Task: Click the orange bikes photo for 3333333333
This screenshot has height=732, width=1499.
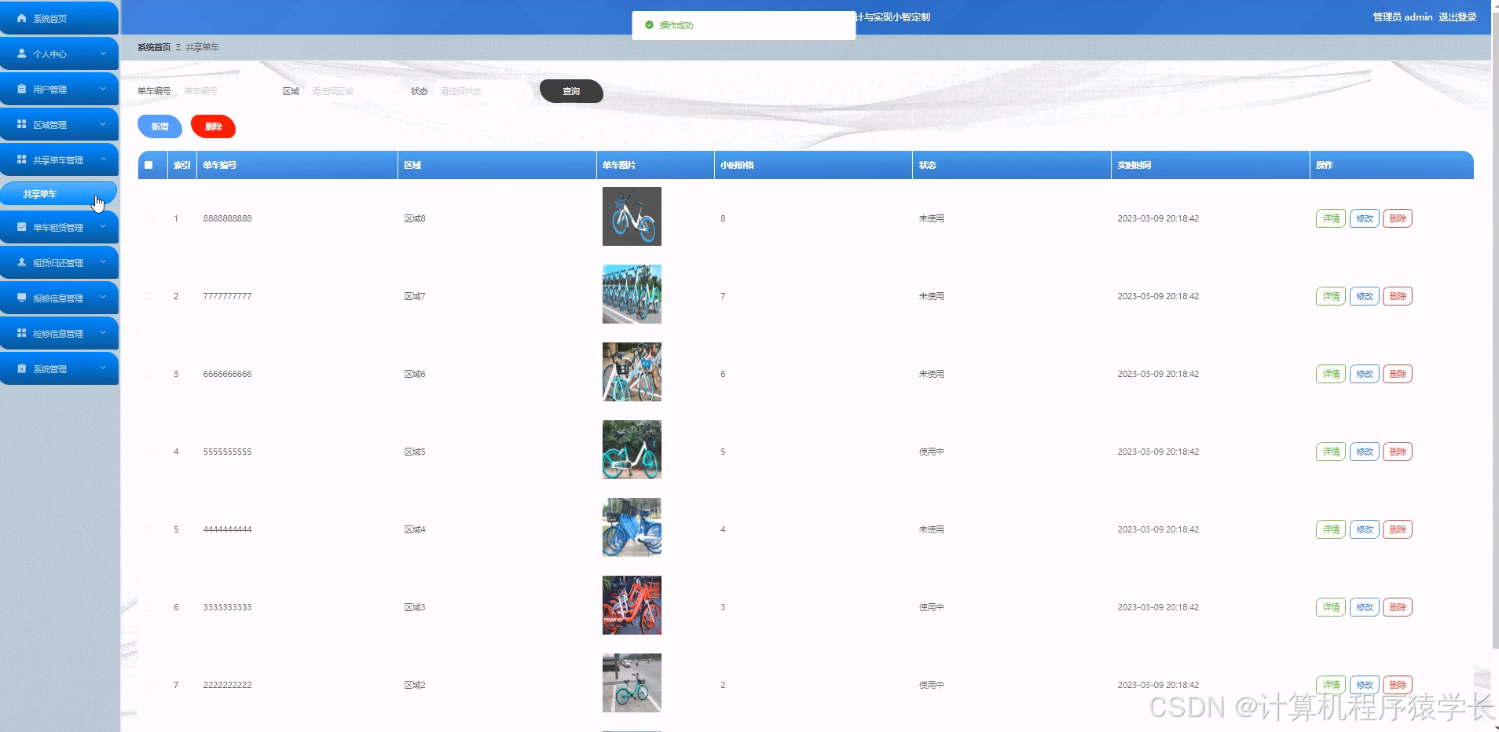Action: pyautogui.click(x=632, y=605)
